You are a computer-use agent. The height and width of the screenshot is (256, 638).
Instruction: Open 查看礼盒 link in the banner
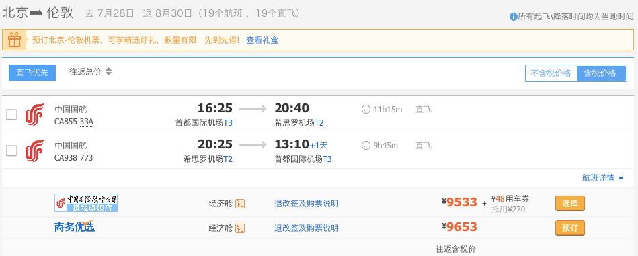pos(262,40)
